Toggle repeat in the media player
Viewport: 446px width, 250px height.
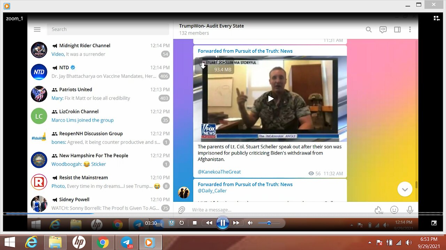[x=182, y=223]
